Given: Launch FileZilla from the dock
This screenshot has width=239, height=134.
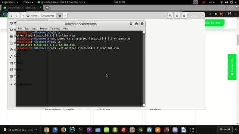Looking at the screenshot, I should tap(124, 130).
